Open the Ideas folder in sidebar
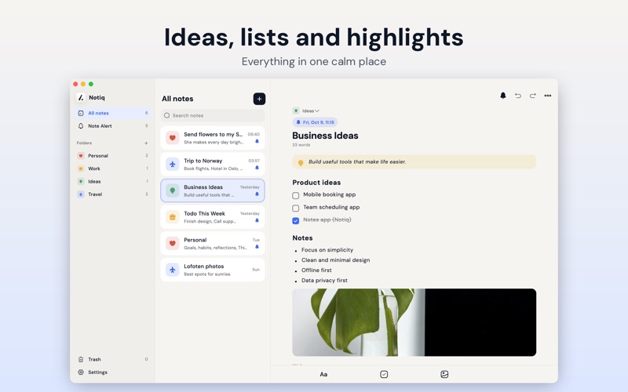Screen dimensions: 628x392 112,181
